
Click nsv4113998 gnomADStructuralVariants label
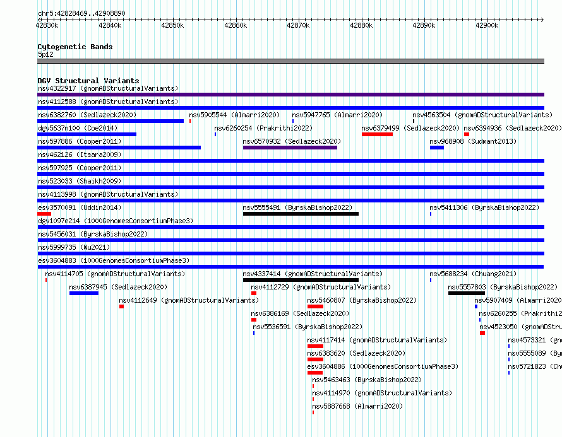(x=108, y=194)
